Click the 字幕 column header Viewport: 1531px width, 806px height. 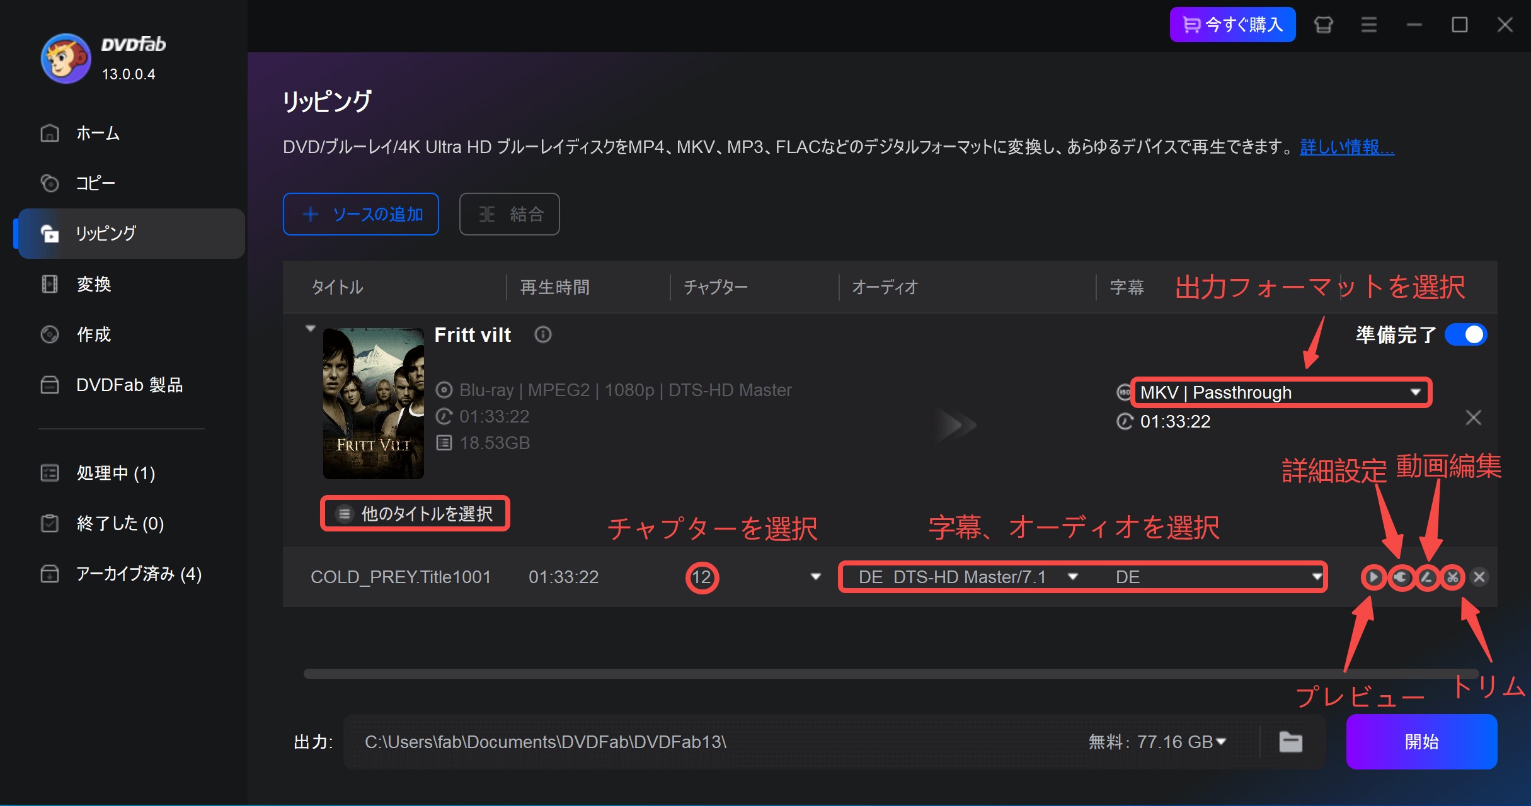coord(1127,287)
